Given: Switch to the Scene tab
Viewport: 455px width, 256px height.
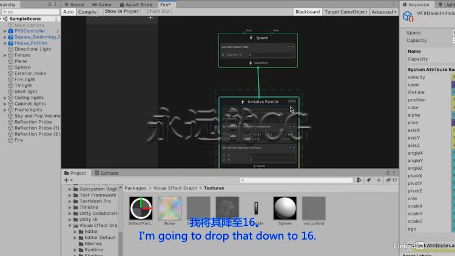Looking at the screenshot, I should click(74, 4).
